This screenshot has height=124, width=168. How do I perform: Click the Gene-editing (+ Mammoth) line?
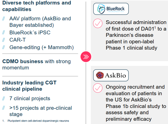[x=42, y=47]
